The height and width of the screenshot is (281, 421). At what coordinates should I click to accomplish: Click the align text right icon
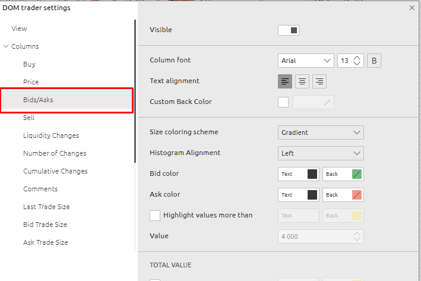point(319,81)
